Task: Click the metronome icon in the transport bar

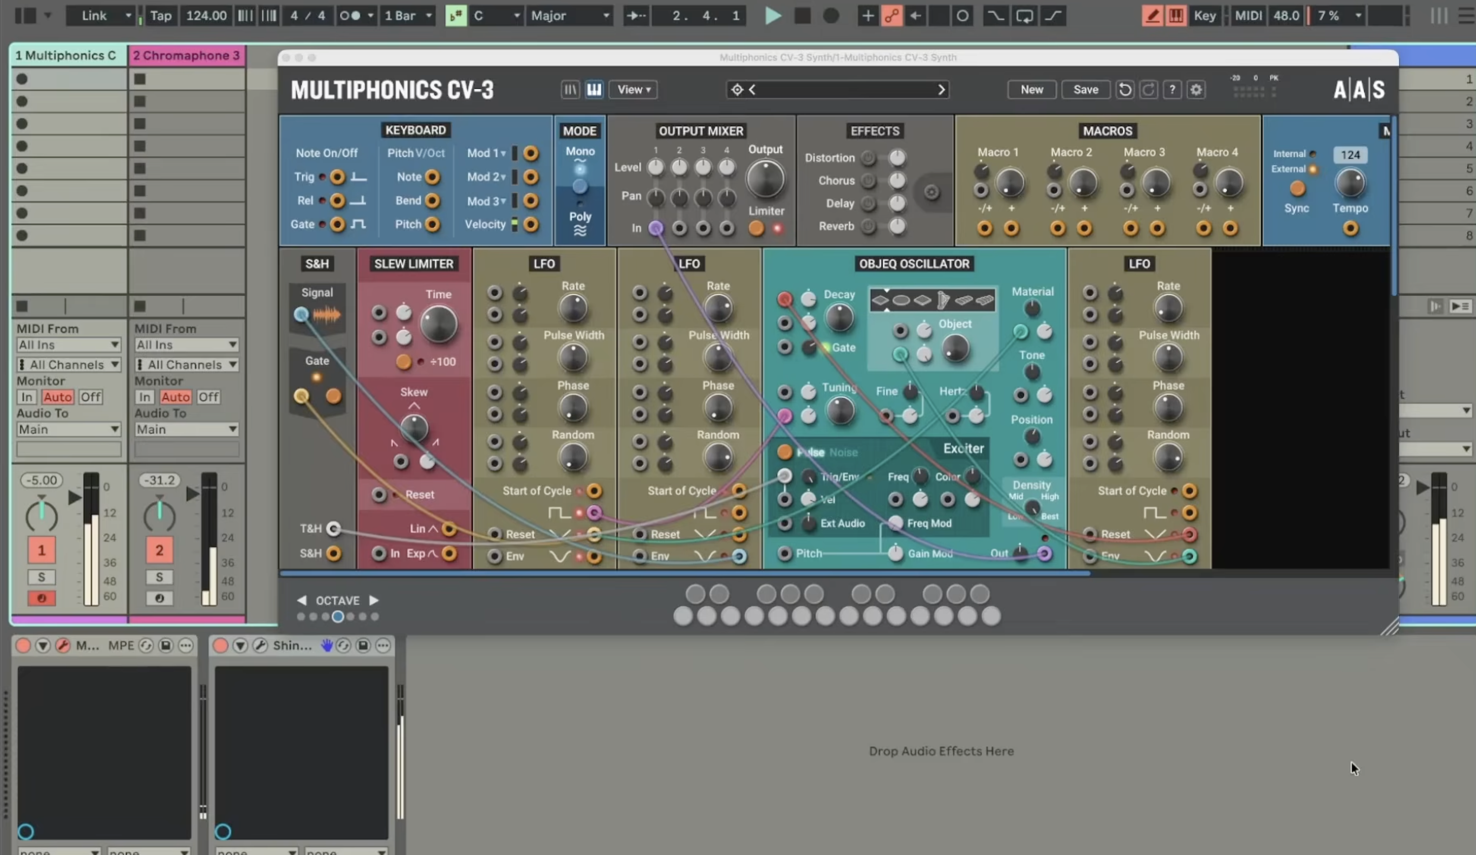Action: tap(350, 16)
